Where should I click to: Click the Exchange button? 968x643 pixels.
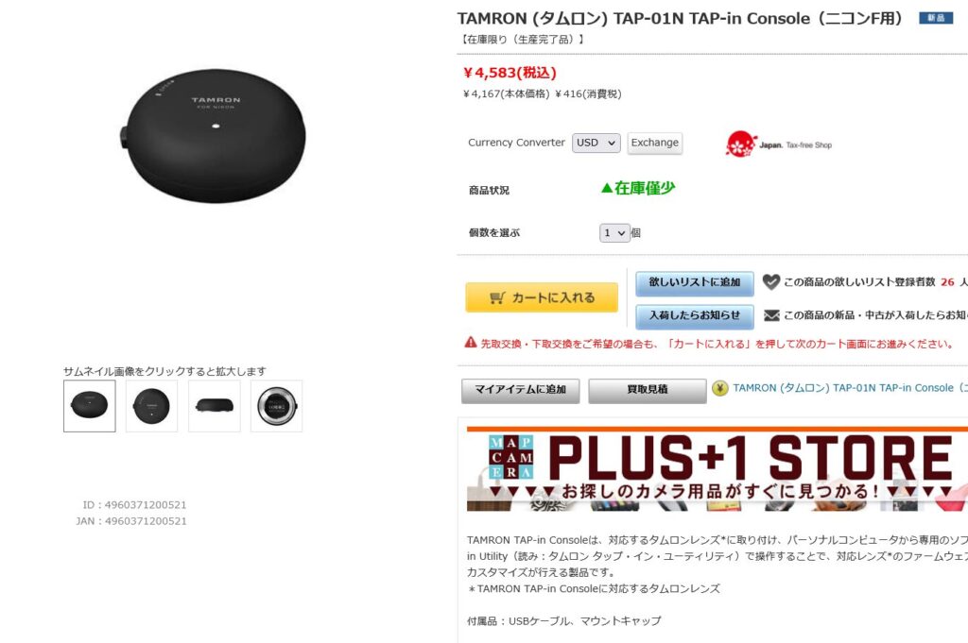point(654,143)
